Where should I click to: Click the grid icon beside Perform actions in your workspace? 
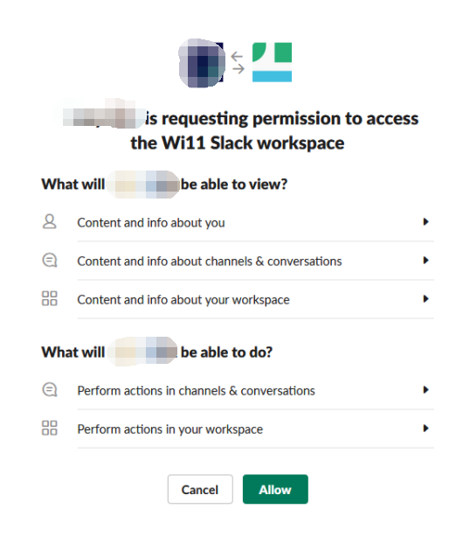point(49,428)
